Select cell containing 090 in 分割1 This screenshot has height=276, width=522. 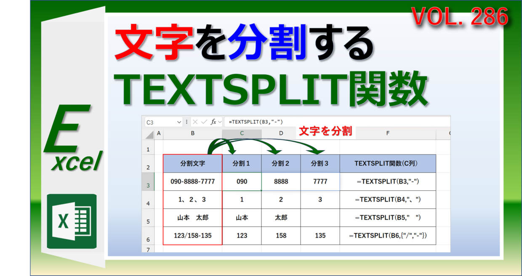click(242, 181)
